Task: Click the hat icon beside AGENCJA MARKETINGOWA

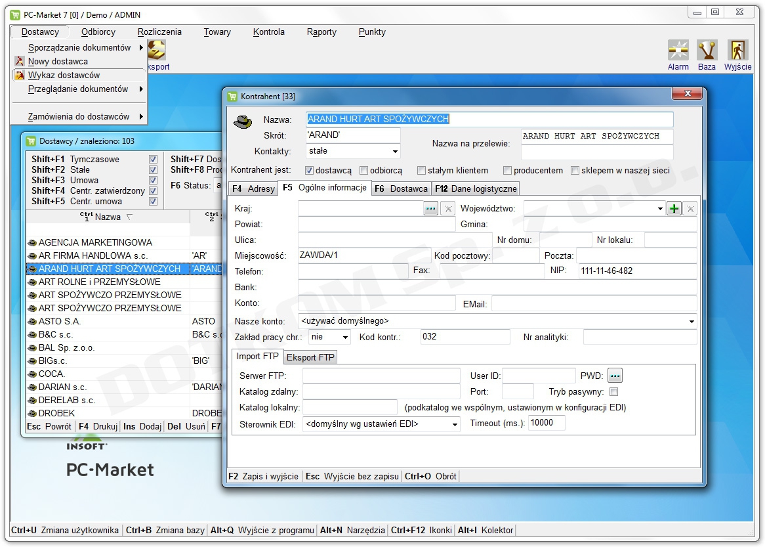Action: (32, 243)
